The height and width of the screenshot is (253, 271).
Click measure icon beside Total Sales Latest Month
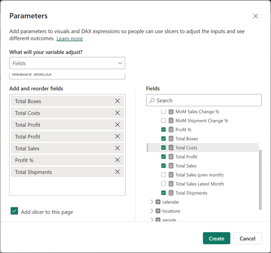(171, 183)
